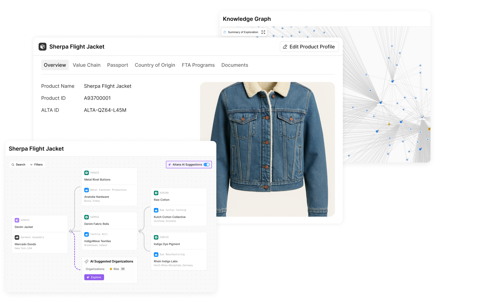
Task: Click the Knowledge Graph window title
Action: click(247, 19)
